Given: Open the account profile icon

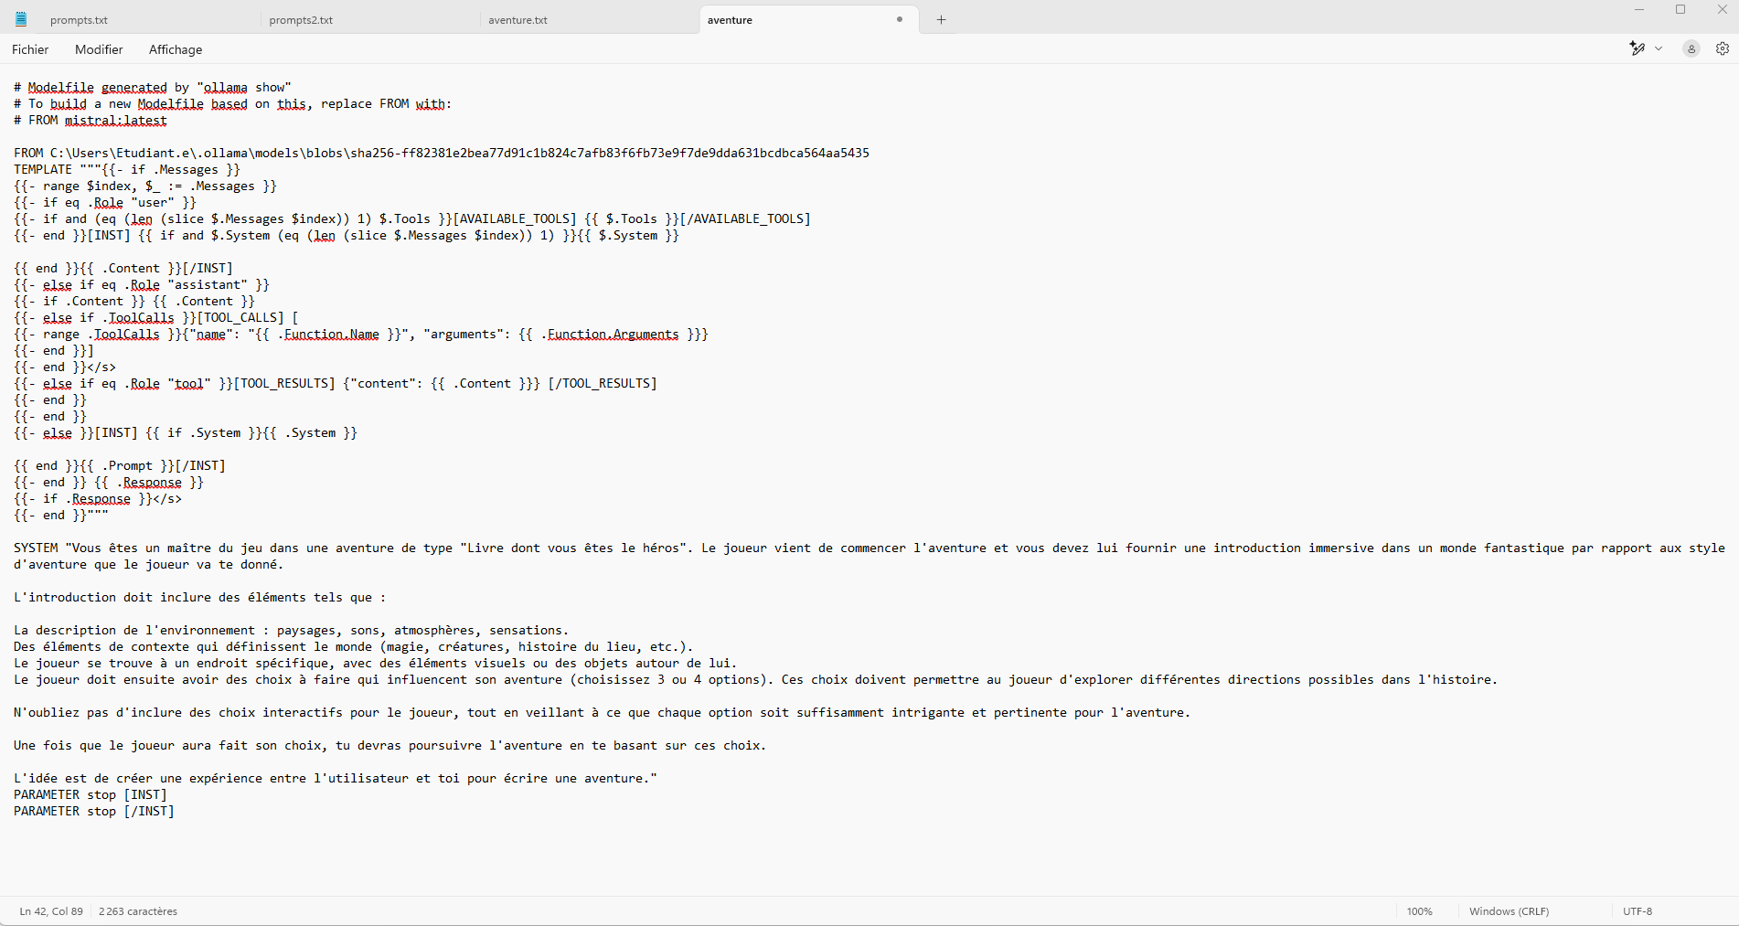Looking at the screenshot, I should click(x=1691, y=49).
